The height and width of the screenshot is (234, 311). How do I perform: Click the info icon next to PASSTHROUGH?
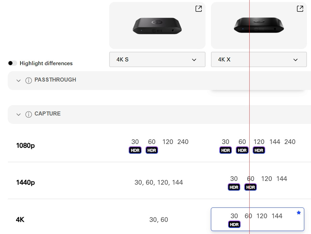(29, 81)
